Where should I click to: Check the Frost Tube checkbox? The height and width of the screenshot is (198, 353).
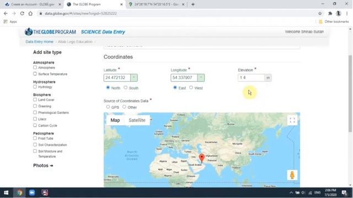coord(35,138)
